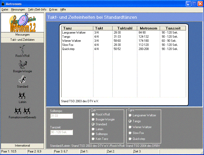This screenshot has height=155, width=204.
Task: Choose Slow Fox dance radio button
Action: pos(130,133)
